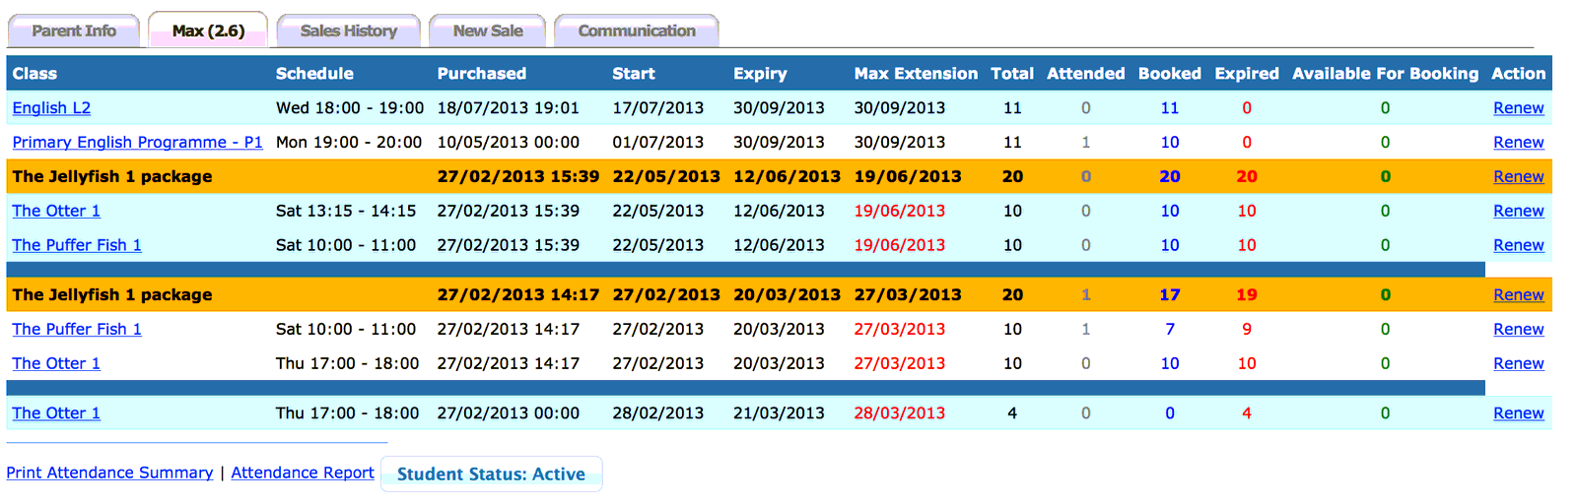The width and height of the screenshot is (1577, 504).
Task: Click the Expiry column header
Action: [x=760, y=74]
